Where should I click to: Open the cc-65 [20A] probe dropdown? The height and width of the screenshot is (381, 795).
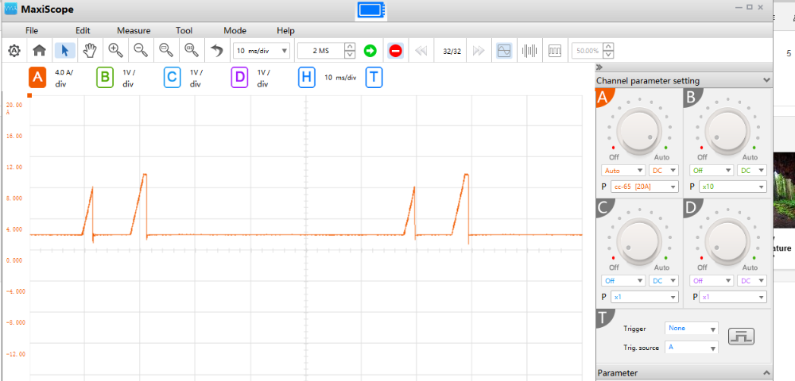645,187
